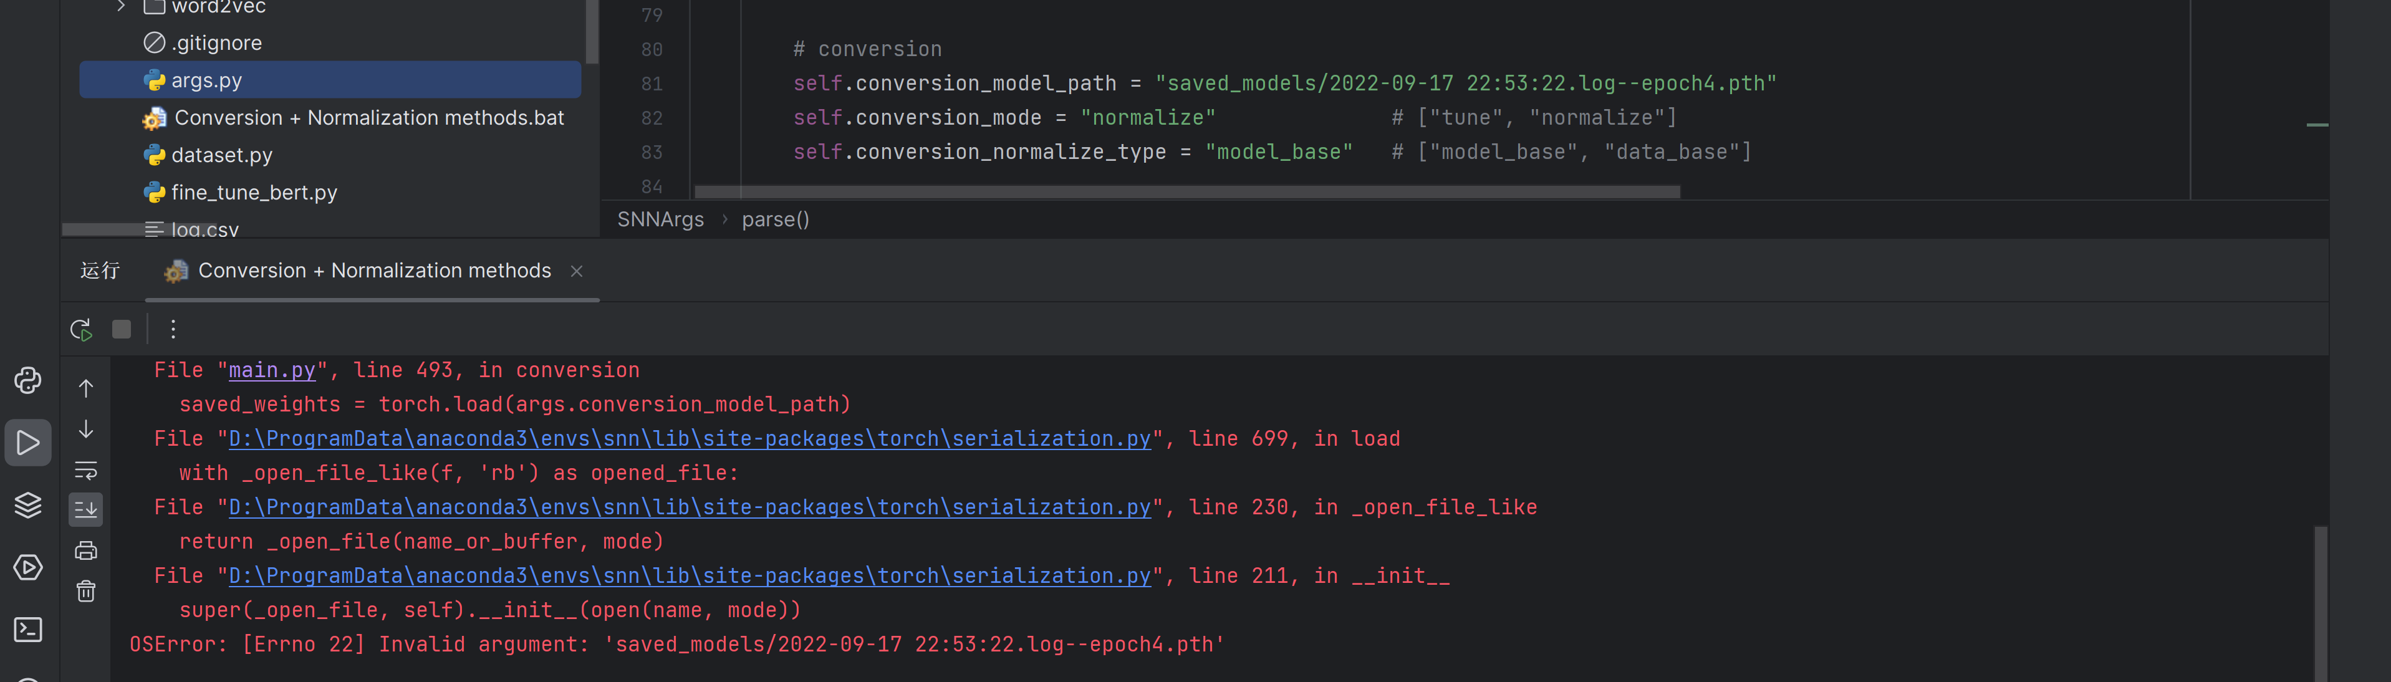2391x682 pixels.
Task: Click SNNArgs in the breadcrumb bar
Action: point(660,220)
